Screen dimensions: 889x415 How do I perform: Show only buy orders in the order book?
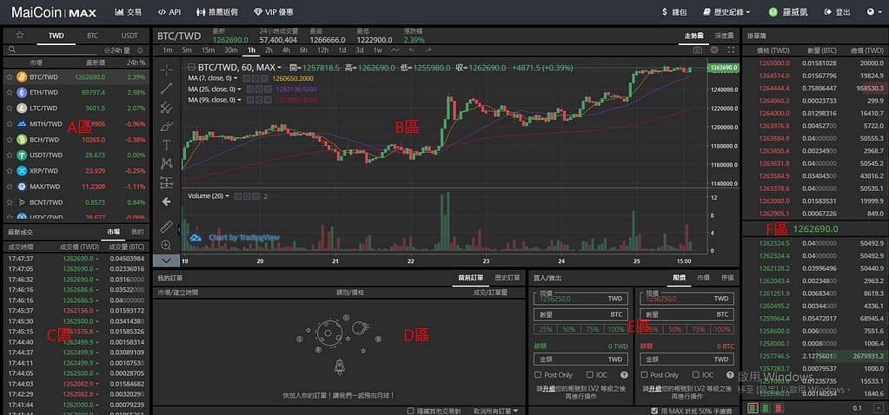[766, 408]
